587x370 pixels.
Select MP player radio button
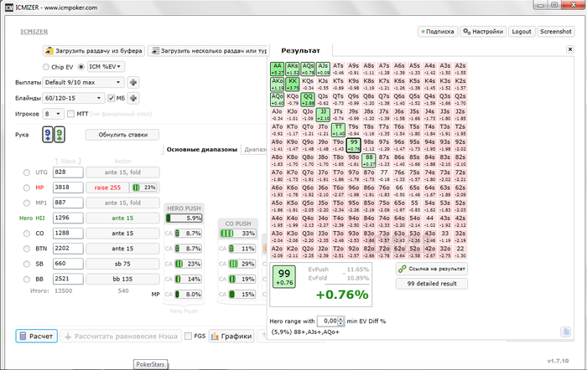[27, 188]
